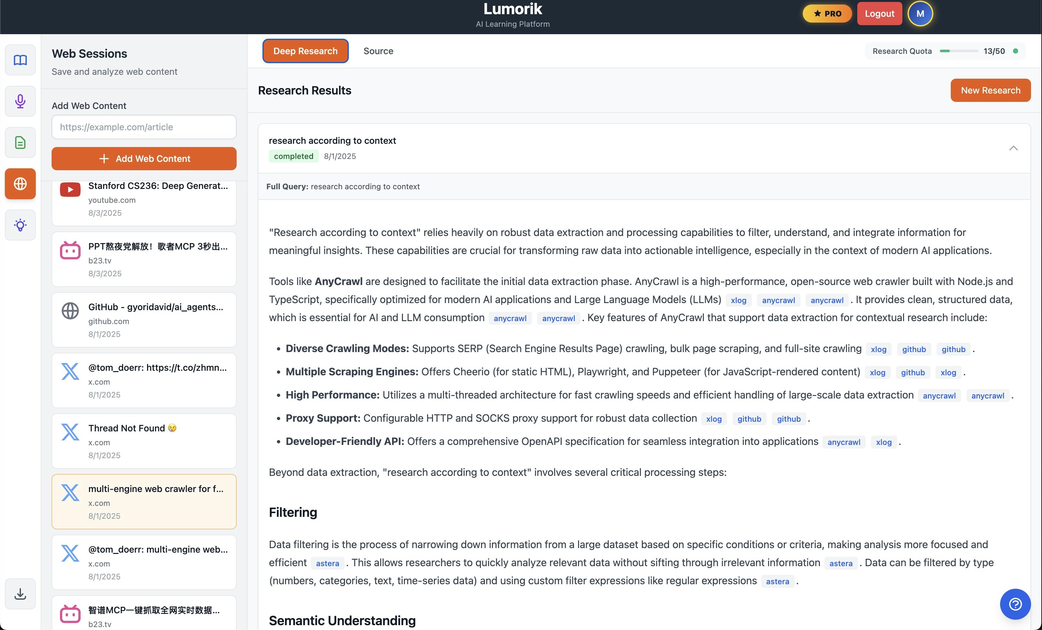Screen dimensions: 1042x630
Task: Click the astera citation tag after 'efficient'
Action: 327,563
